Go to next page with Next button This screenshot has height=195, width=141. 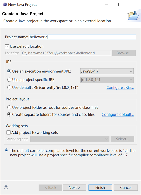[x=74, y=188]
